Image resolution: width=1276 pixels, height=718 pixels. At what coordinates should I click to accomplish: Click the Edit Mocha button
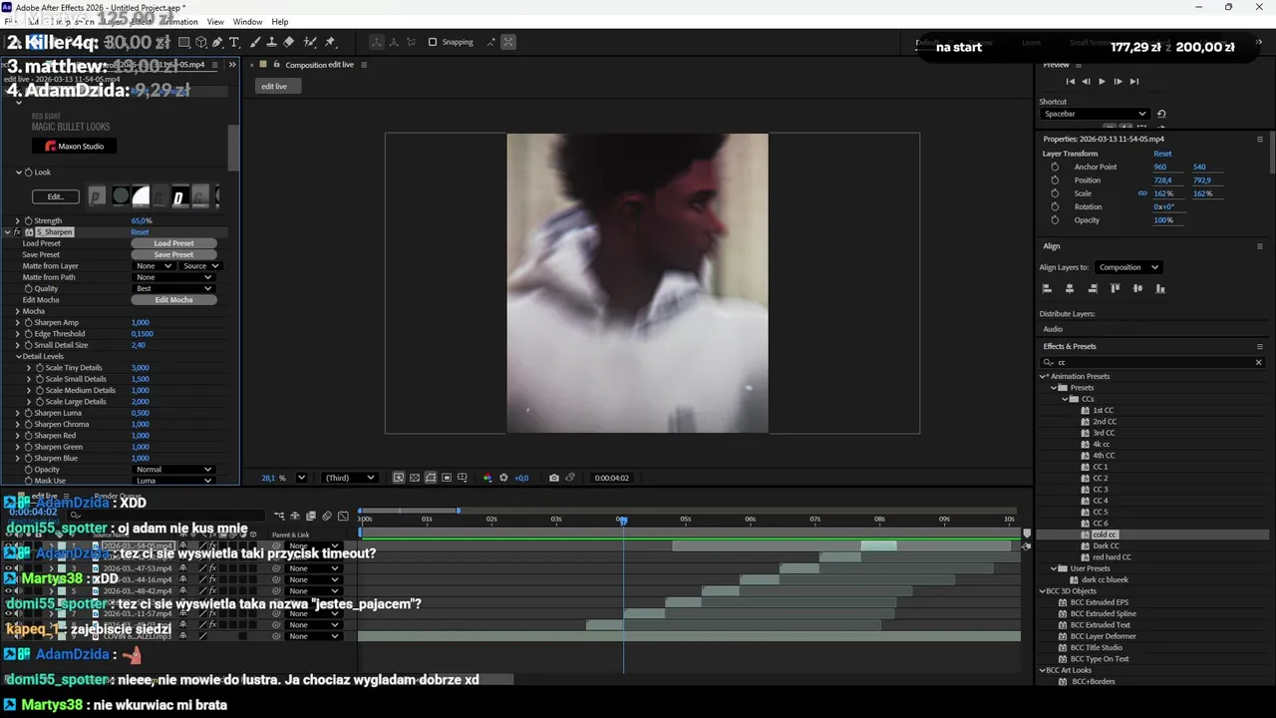(173, 300)
